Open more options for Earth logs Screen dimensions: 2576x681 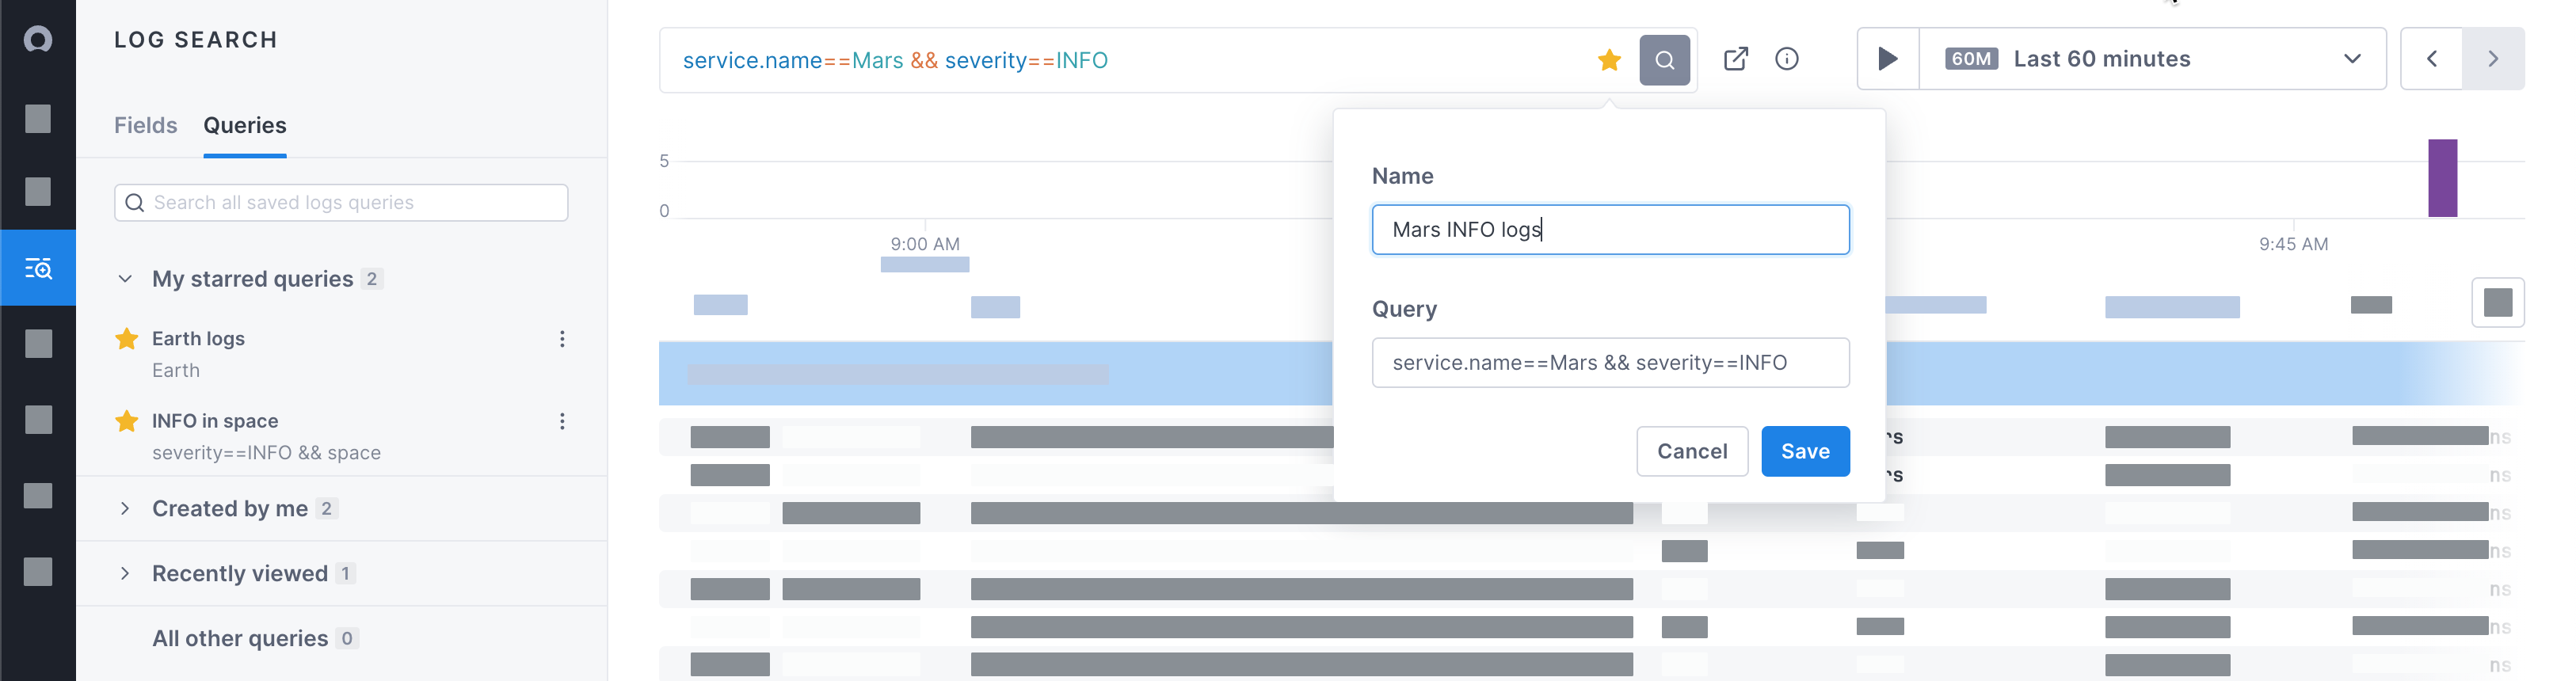[562, 339]
